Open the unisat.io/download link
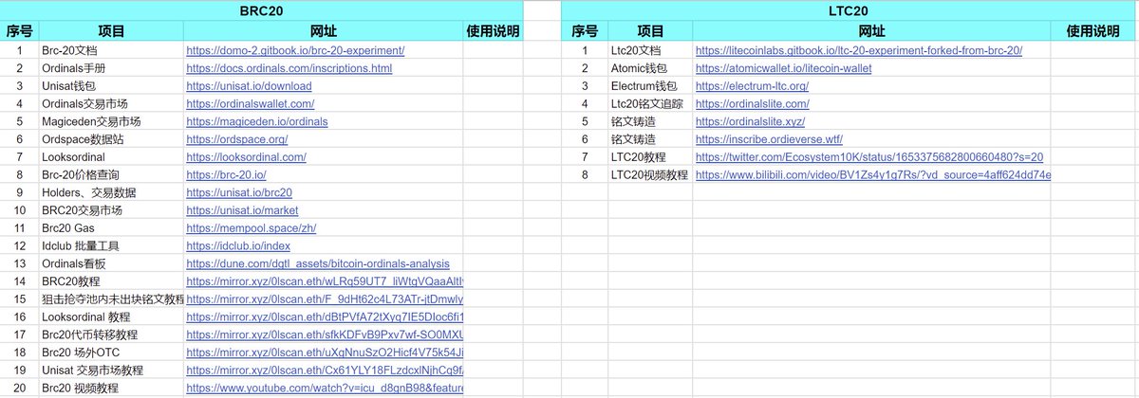This screenshot has height=398, width=1139. pos(249,86)
